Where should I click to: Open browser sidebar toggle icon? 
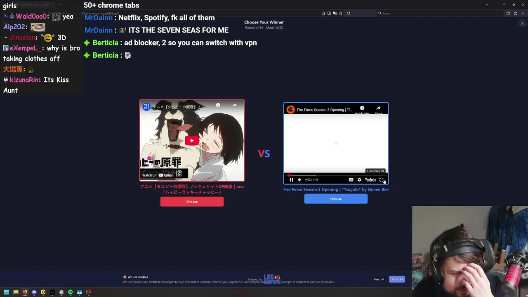click(508, 13)
